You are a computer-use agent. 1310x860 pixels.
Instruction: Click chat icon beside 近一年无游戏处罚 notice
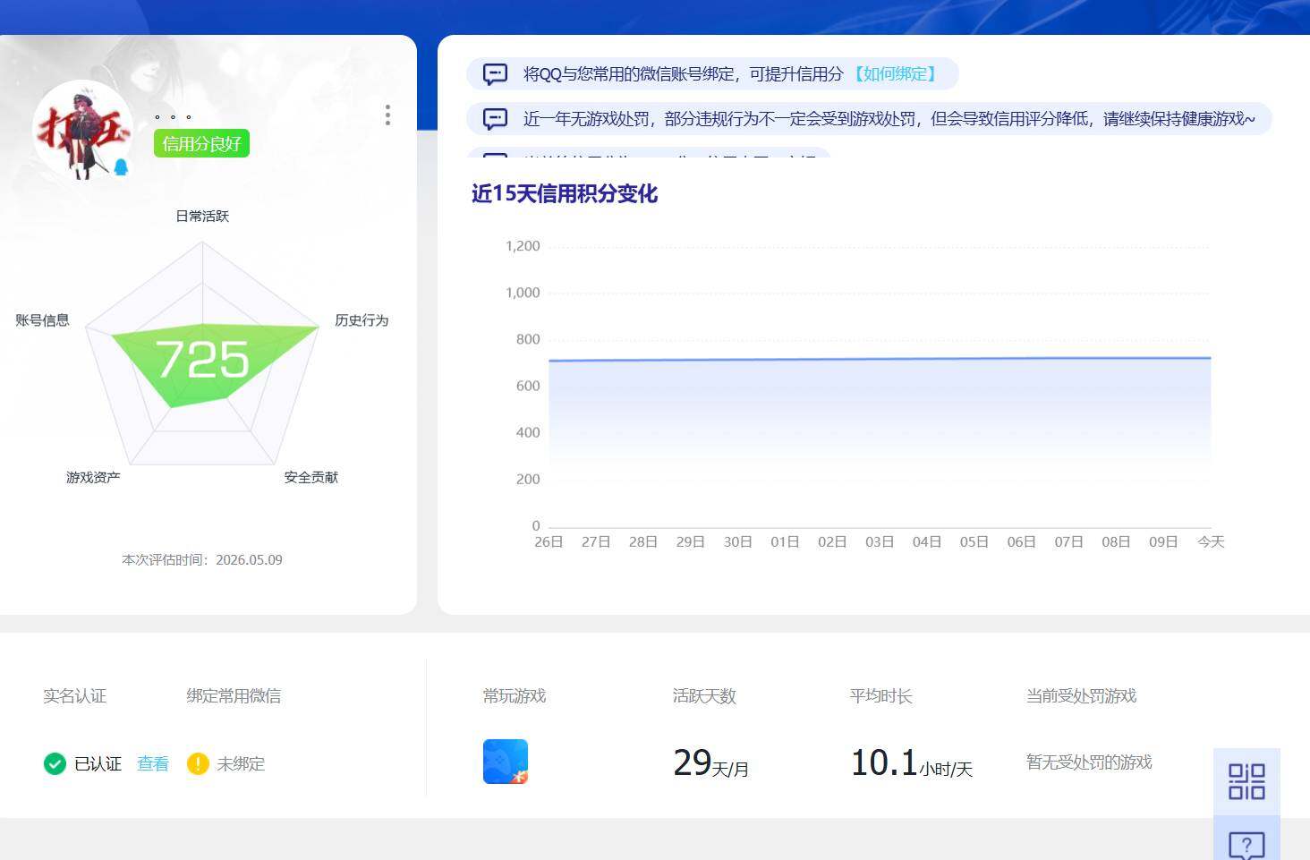click(x=495, y=118)
